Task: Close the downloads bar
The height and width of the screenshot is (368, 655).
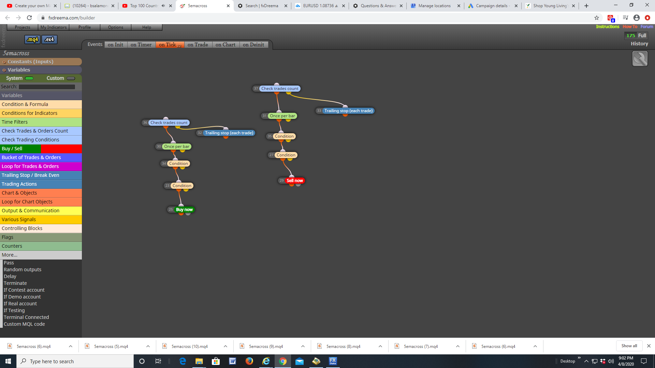Action: click(x=649, y=346)
